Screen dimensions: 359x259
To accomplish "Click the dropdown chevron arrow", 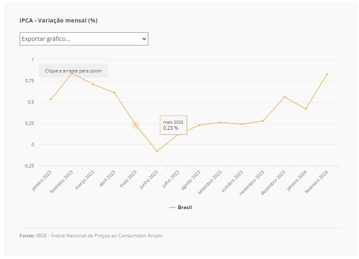I will click(144, 39).
